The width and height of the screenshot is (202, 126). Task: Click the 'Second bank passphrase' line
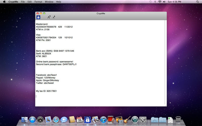[56, 64]
